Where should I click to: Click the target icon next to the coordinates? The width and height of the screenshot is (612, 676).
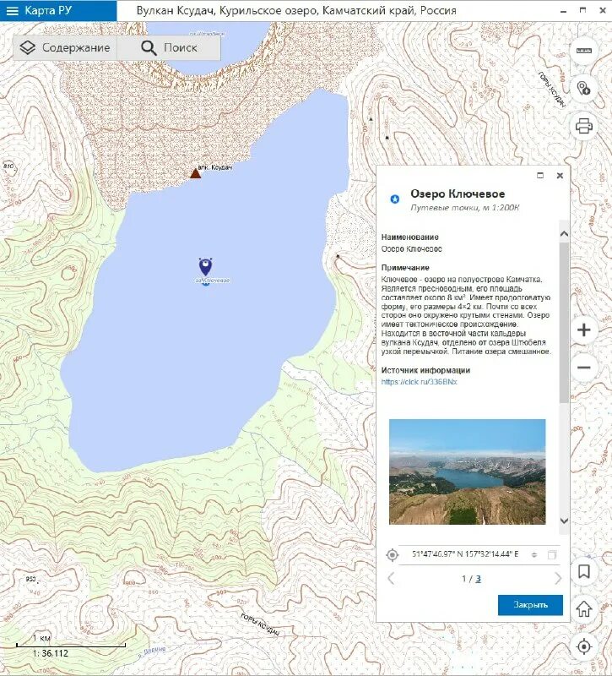pyautogui.click(x=392, y=555)
